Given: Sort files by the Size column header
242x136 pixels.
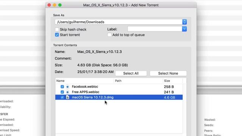Looking at the screenshot, I should [167, 81].
